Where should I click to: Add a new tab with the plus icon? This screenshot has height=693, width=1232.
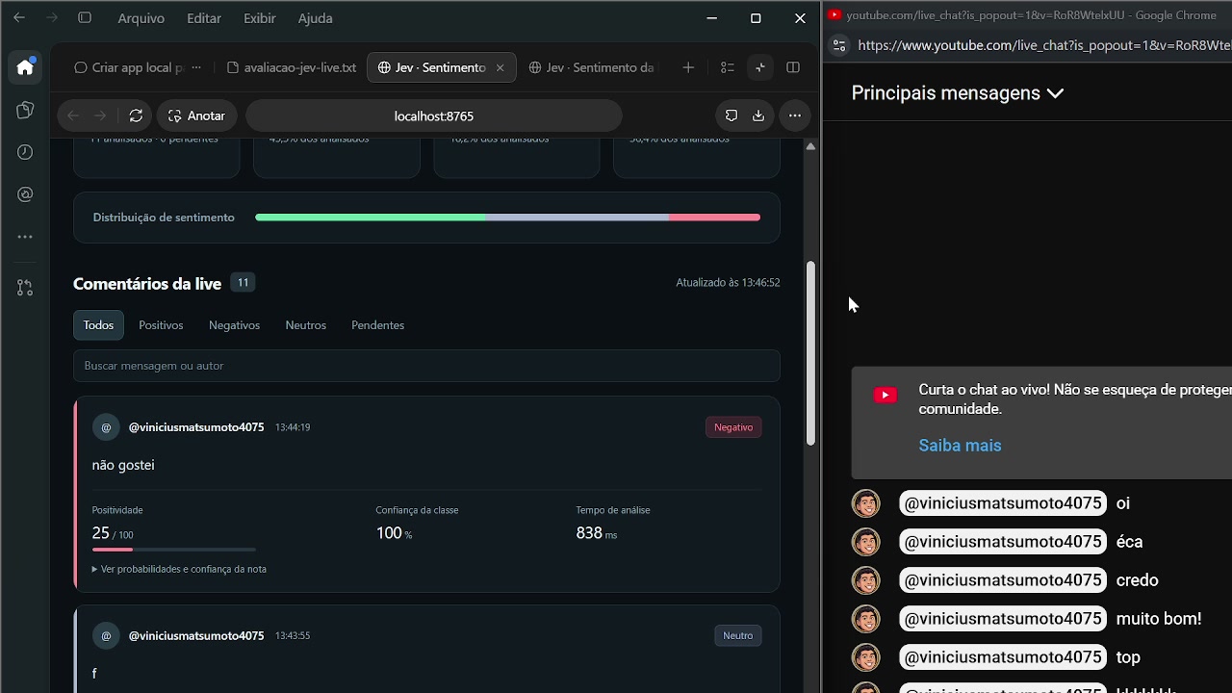coord(688,67)
